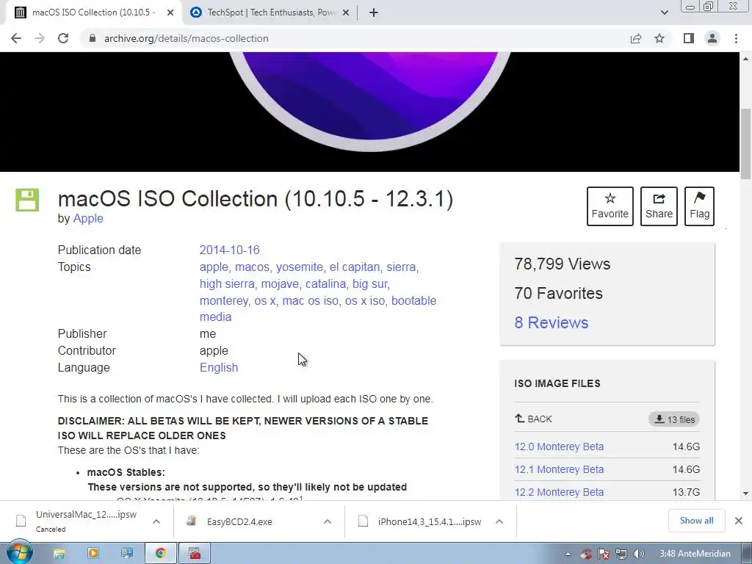Click the green floppy disk software icon
Image resolution: width=752 pixels, height=564 pixels.
pos(27,200)
